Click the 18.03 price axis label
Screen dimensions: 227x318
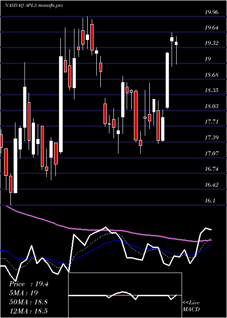(212, 106)
